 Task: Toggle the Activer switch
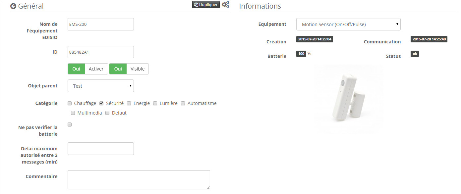pos(88,69)
